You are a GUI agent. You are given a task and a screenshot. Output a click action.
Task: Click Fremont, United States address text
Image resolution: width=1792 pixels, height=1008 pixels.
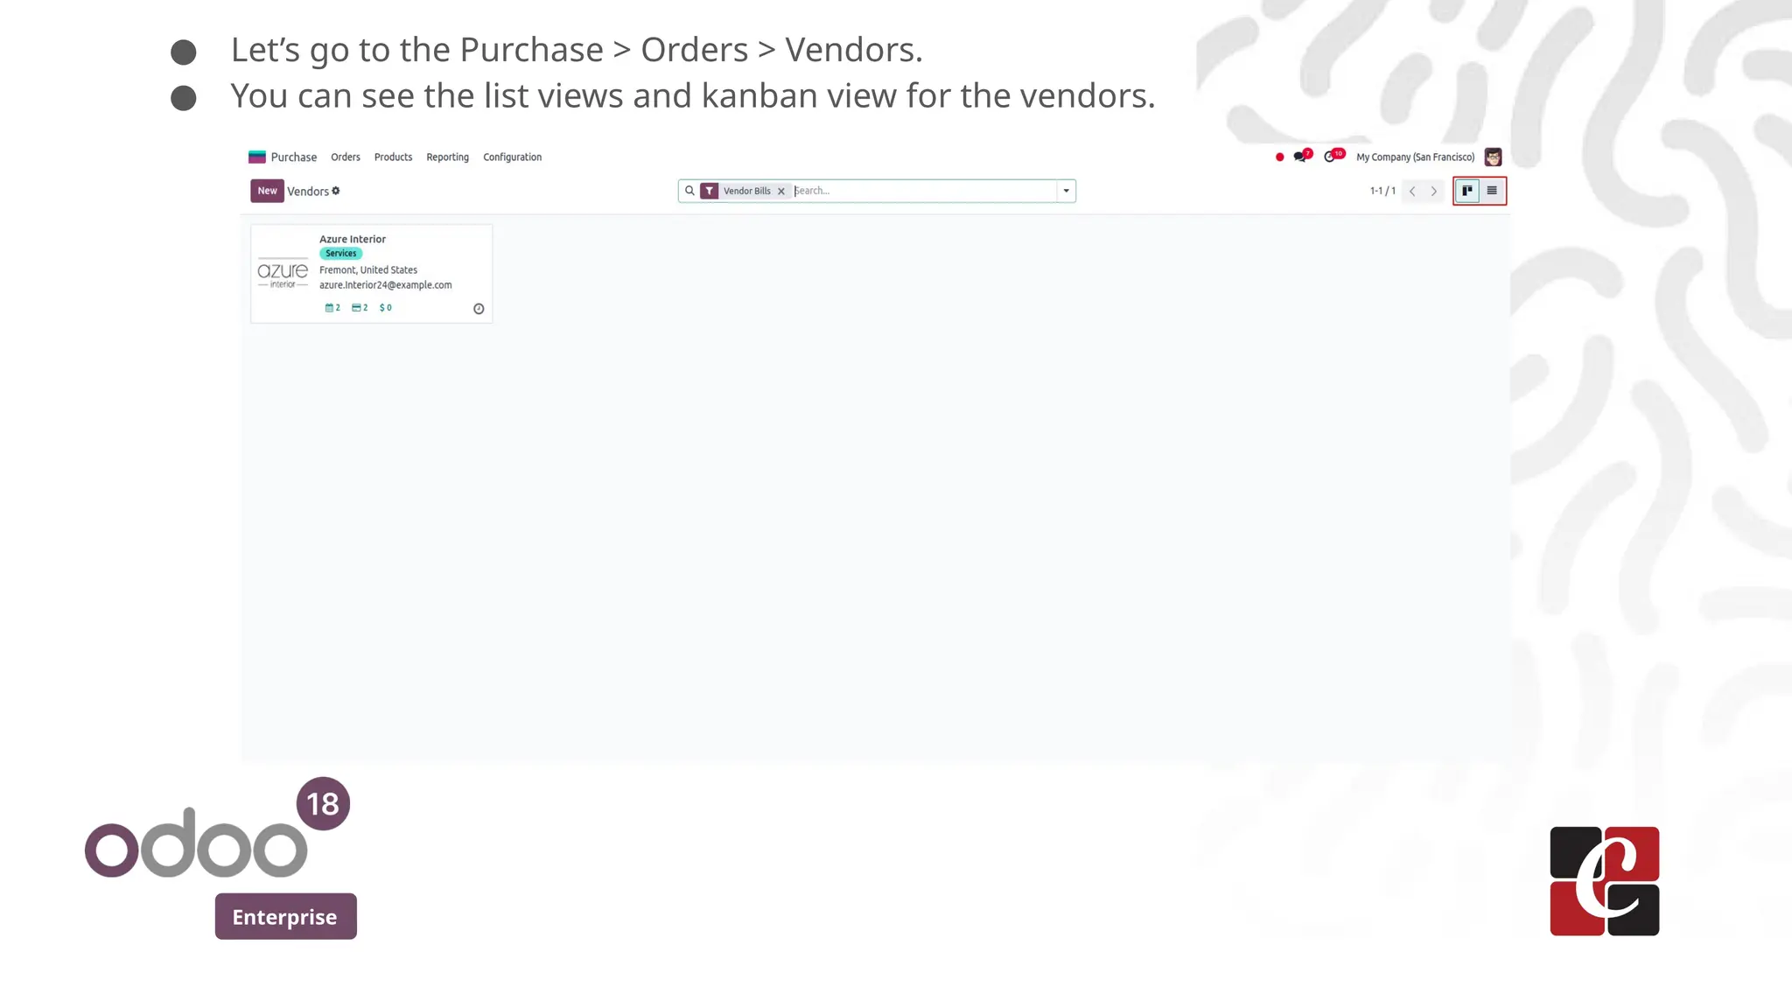[x=368, y=270]
